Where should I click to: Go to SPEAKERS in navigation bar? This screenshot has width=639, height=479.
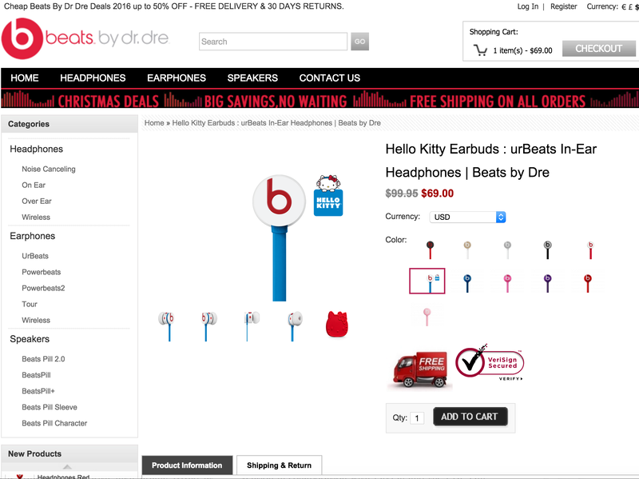252,78
